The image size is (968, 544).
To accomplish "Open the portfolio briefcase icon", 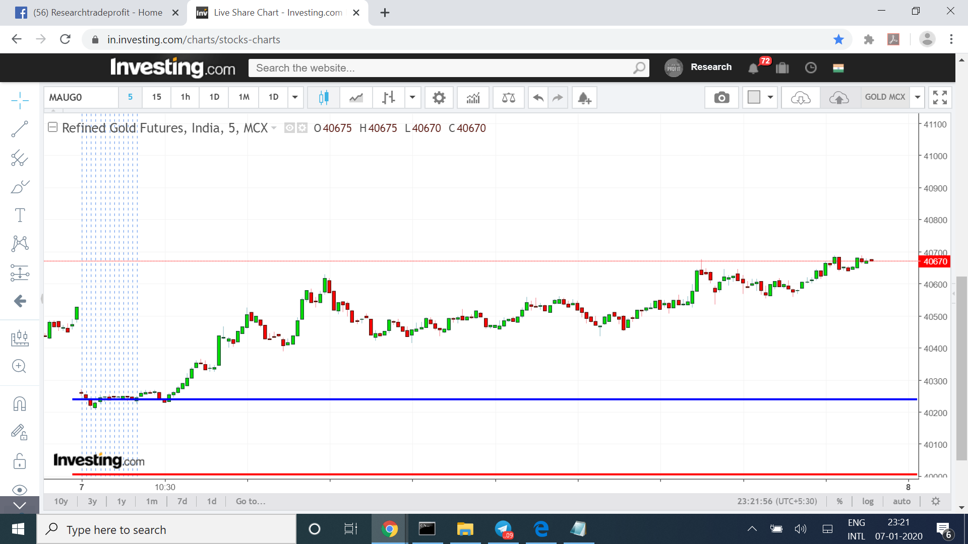I will 782,68.
